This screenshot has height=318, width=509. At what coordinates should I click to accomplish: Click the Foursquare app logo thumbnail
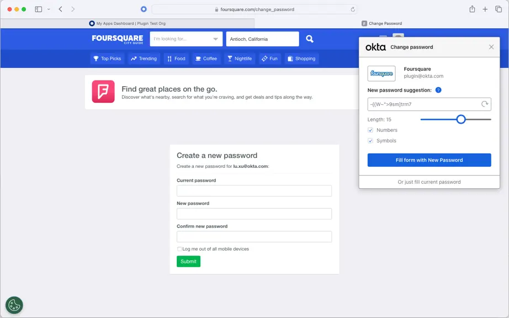381,73
